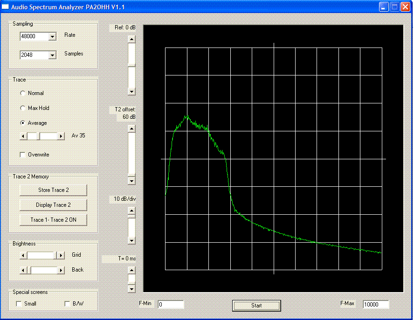The image size is (414, 320).
Task: Click the Store Trace 2 button
Action: 53,190
